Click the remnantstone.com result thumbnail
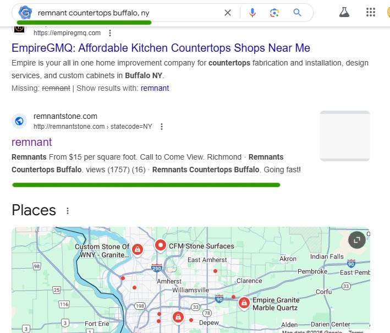 345,136
